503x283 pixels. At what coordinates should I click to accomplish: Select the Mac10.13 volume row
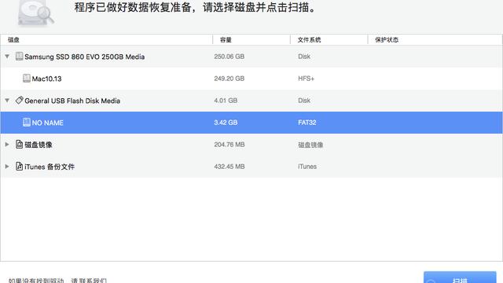click(x=251, y=79)
